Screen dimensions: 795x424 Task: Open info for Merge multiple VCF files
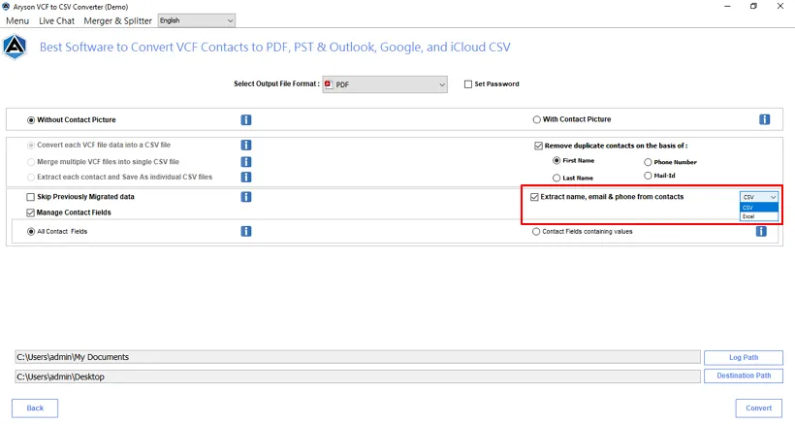(x=246, y=162)
